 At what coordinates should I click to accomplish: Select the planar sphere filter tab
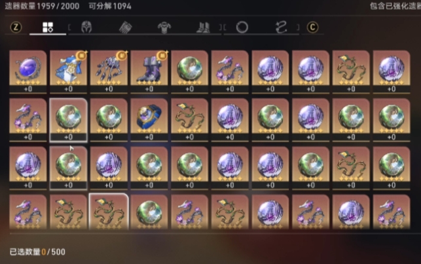pyautogui.click(x=242, y=27)
